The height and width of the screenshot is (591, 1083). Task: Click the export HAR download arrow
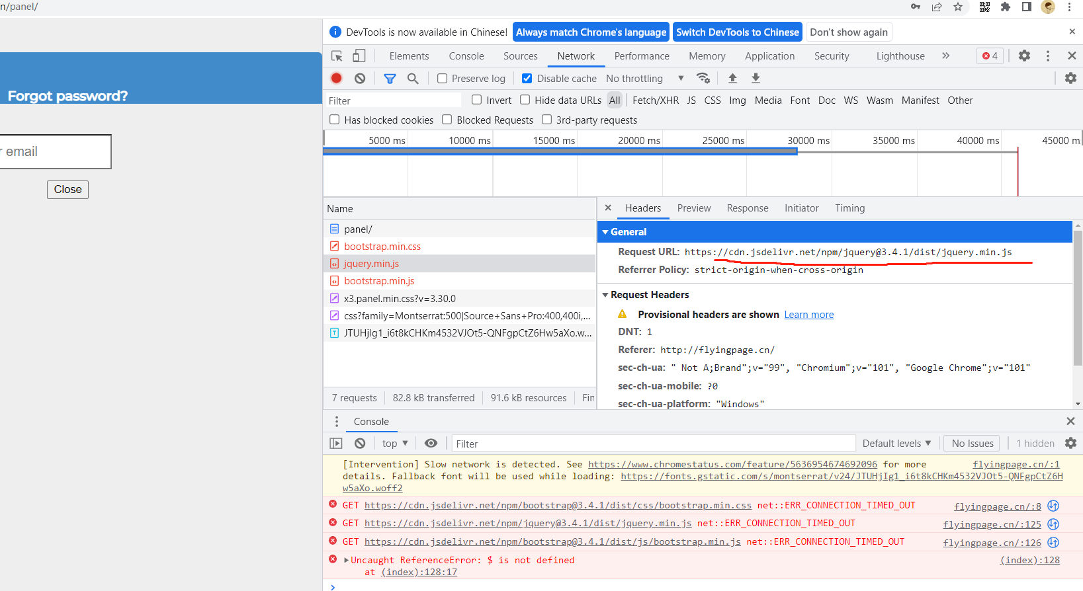(x=756, y=78)
